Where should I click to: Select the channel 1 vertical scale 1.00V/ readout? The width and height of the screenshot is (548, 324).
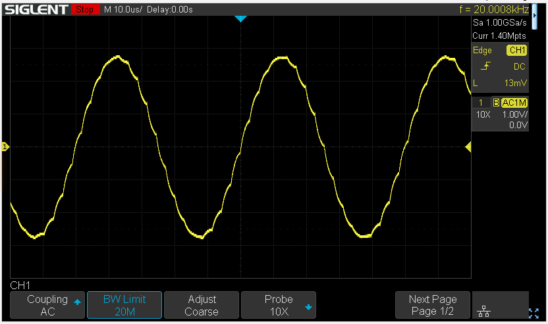(x=515, y=114)
